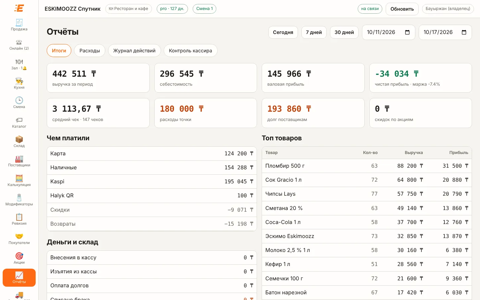The image size is (480, 300).
Task: Click the Изъятия из кассы row
Action: tap(152, 271)
